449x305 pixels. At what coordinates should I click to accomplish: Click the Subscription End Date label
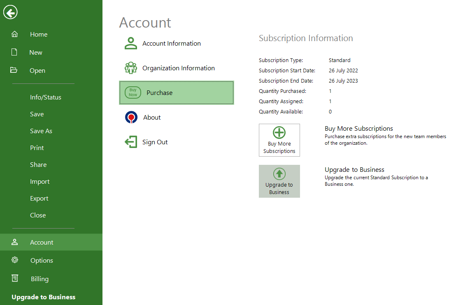coord(286,81)
